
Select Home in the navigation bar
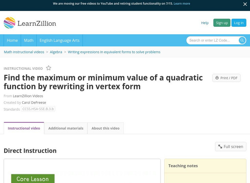click(12, 40)
